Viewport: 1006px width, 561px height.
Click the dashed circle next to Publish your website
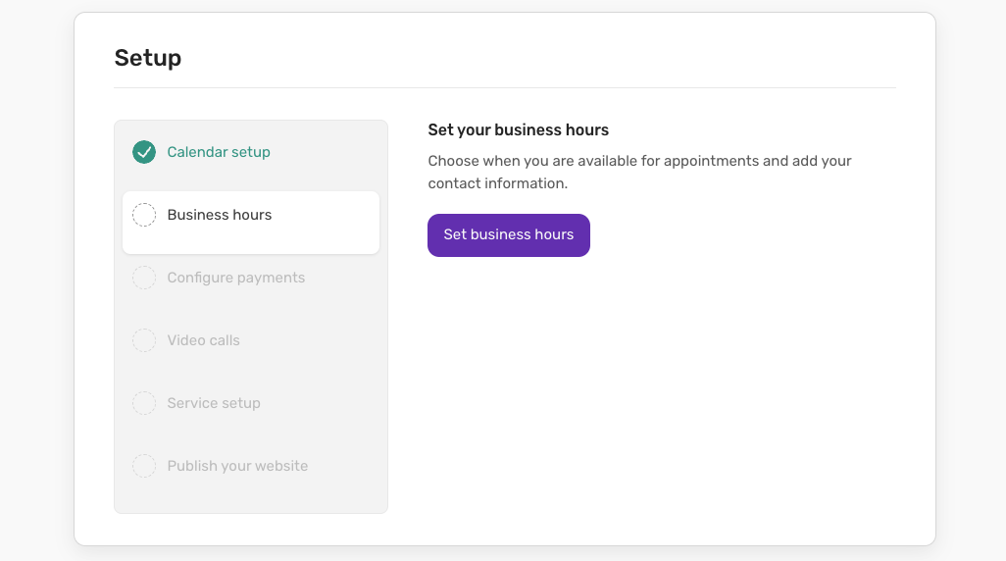pyautogui.click(x=144, y=466)
